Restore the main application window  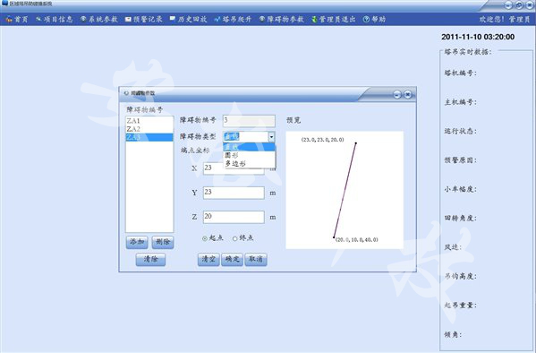tap(519, 5)
